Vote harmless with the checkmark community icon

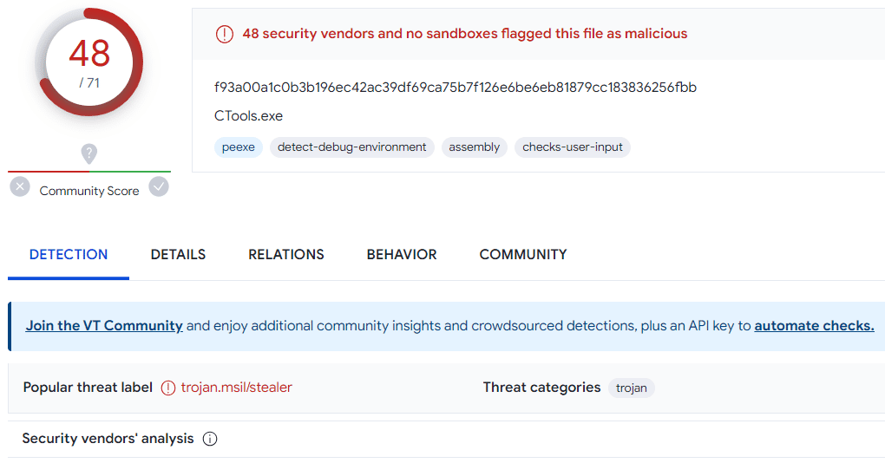tap(159, 186)
